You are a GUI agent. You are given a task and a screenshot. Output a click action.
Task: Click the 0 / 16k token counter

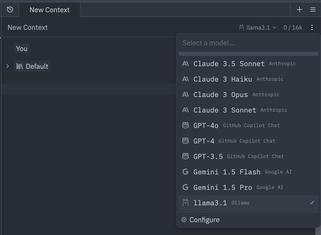293,27
